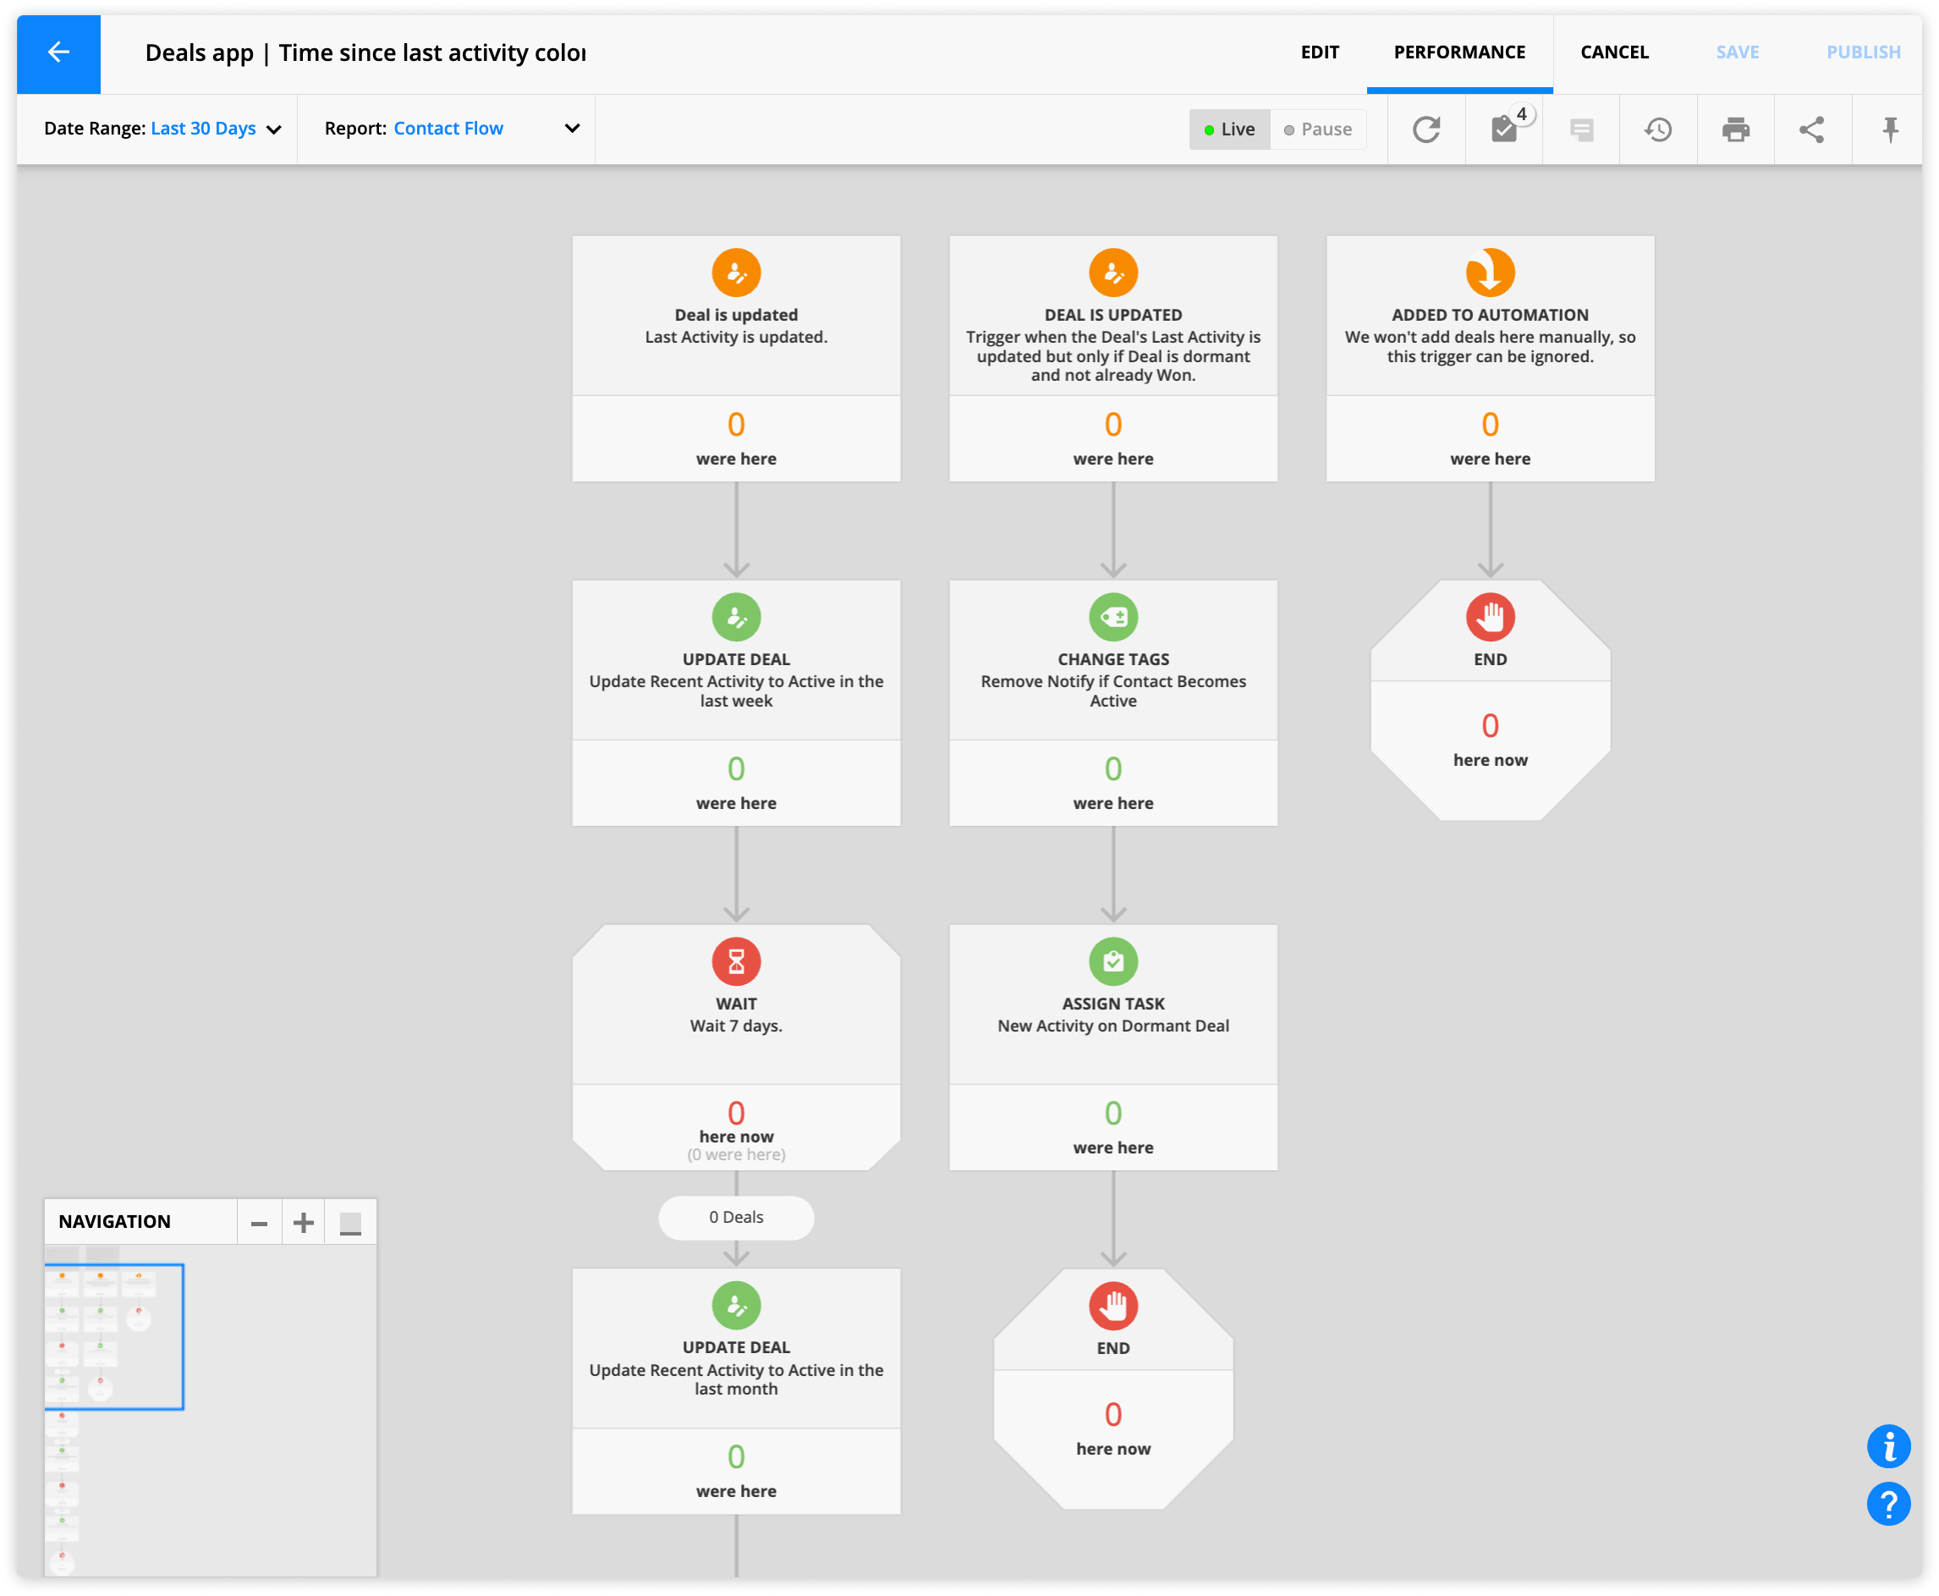Image resolution: width=1939 pixels, height=1596 pixels.
Task: Select the Performance tab
Action: (x=1458, y=52)
